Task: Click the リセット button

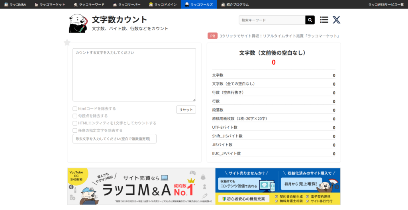Action: (186, 110)
